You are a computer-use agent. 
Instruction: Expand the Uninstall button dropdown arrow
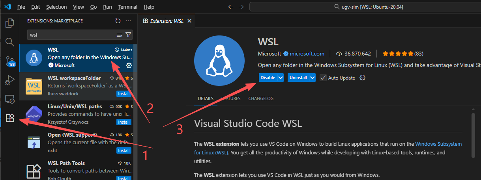point(312,78)
